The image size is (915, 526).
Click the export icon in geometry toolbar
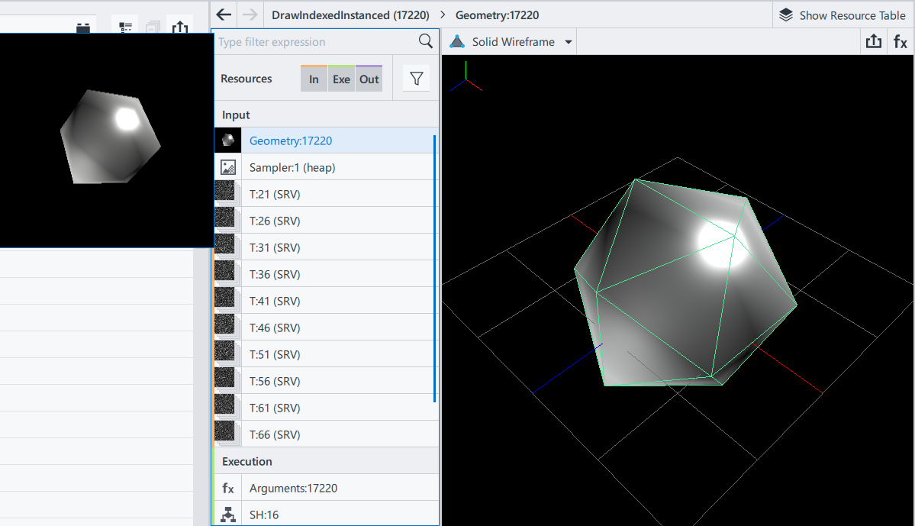click(x=874, y=42)
